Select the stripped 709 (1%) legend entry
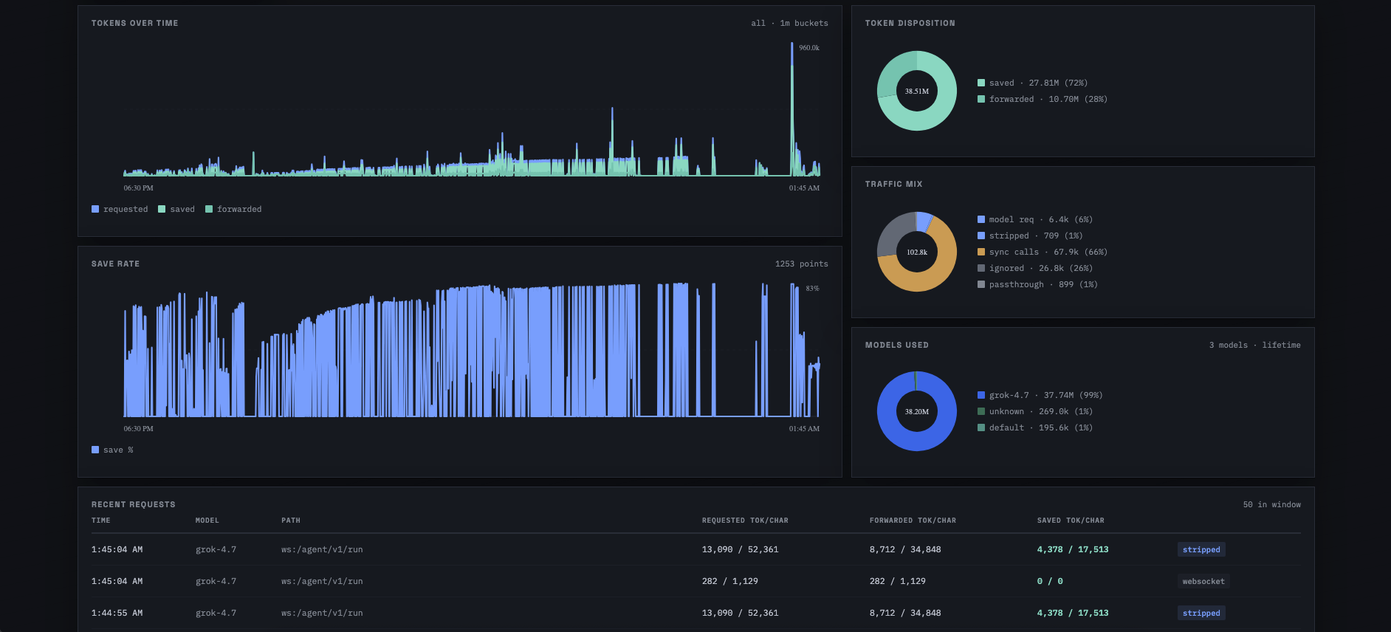 point(1029,236)
